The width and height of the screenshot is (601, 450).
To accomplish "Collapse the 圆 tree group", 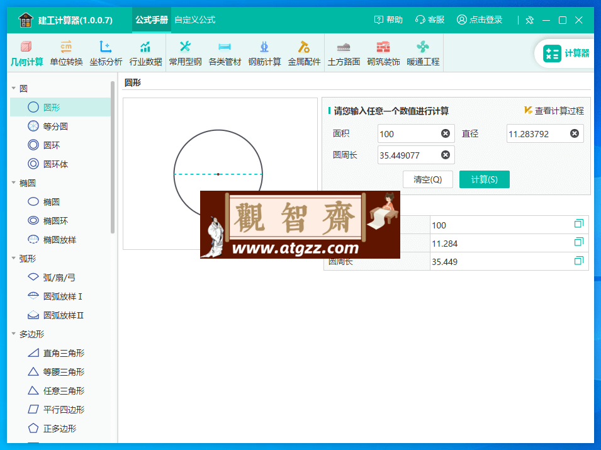I will click(x=14, y=89).
